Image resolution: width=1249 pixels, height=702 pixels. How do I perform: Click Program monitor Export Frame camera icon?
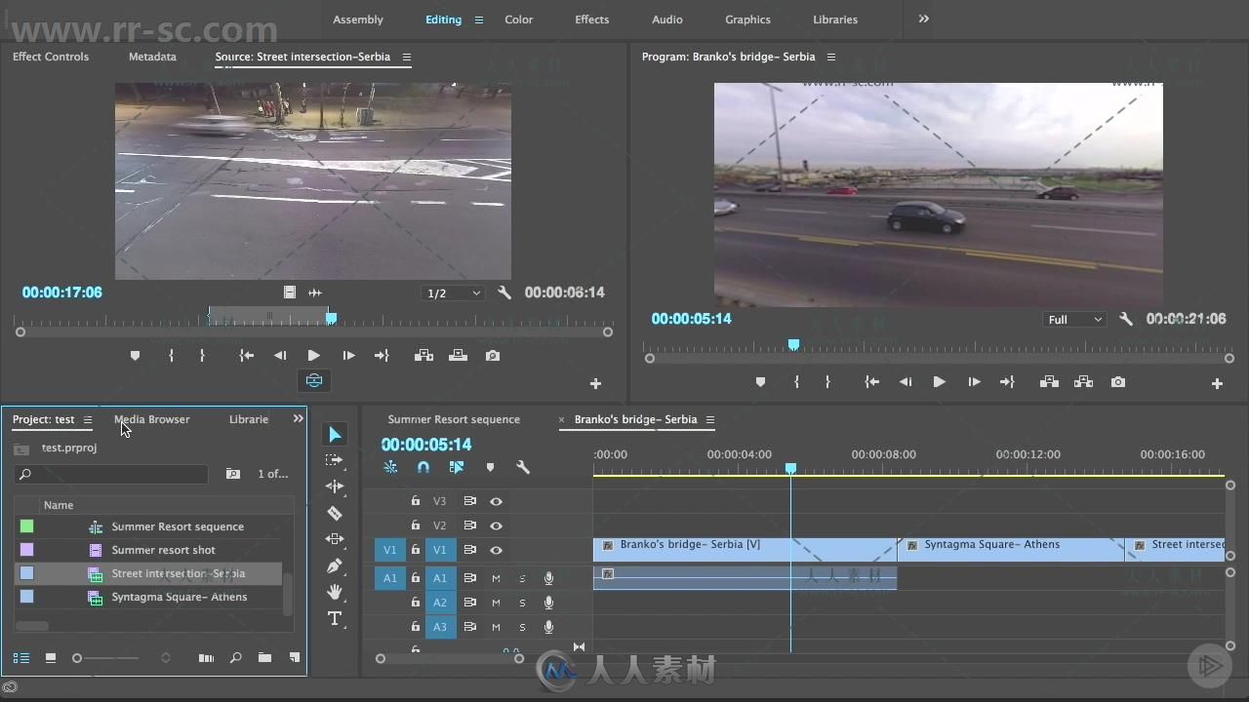click(x=1118, y=382)
